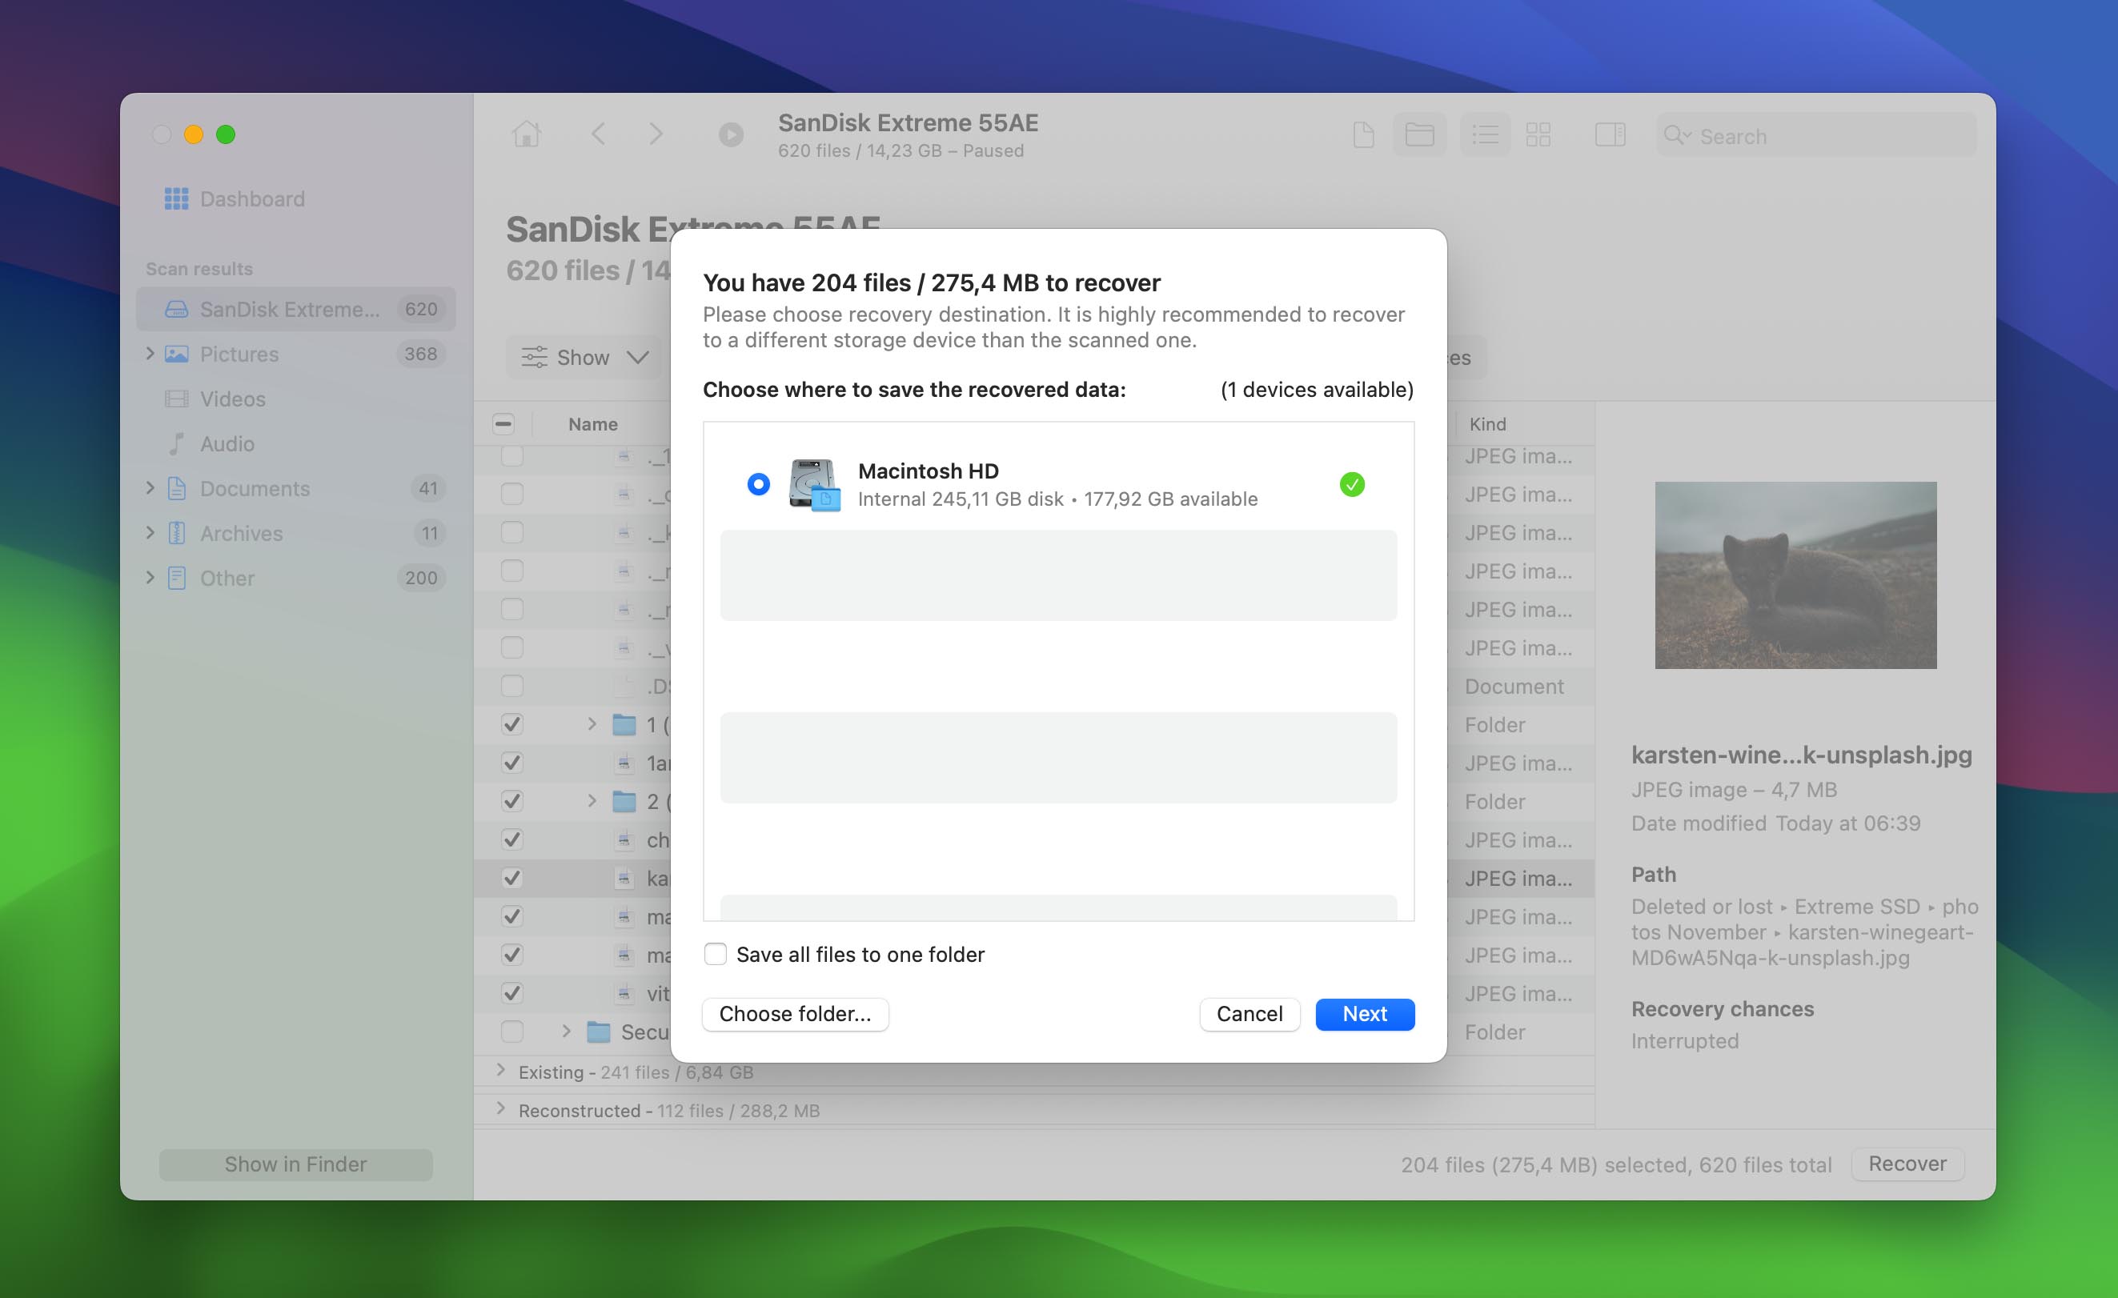This screenshot has height=1298, width=2118.
Task: Click the resume scan play icon
Action: click(x=731, y=135)
